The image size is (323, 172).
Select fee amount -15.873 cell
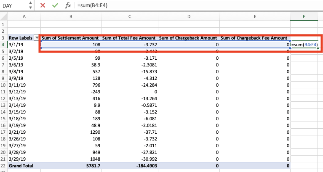[x=130, y=71]
